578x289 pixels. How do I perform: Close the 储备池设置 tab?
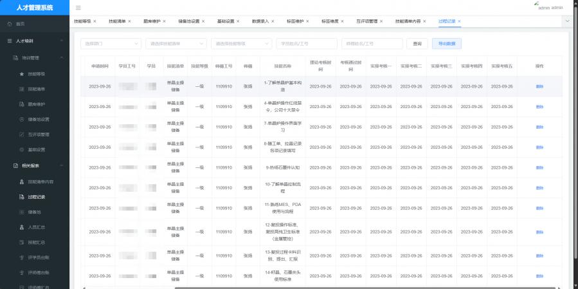[203, 21]
